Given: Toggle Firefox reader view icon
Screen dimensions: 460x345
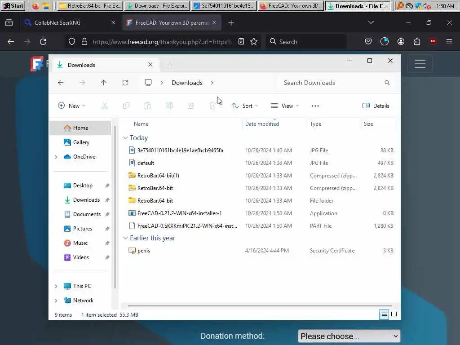Looking at the screenshot, I should point(241,42).
